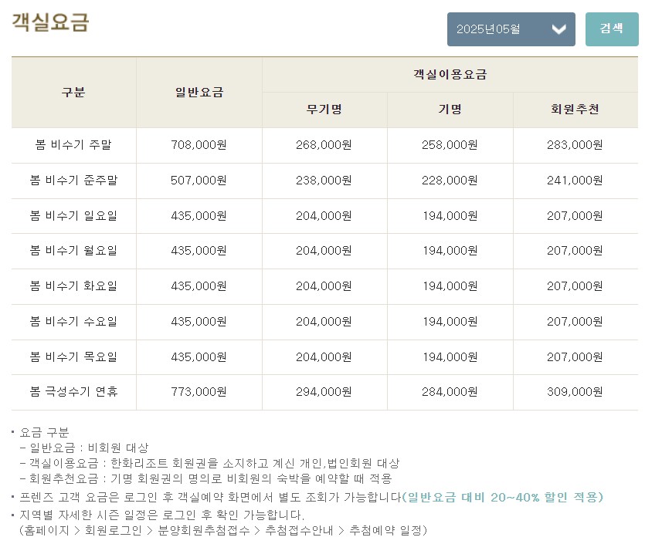Select 194,000원 in the 목요일 row

[x=450, y=356]
